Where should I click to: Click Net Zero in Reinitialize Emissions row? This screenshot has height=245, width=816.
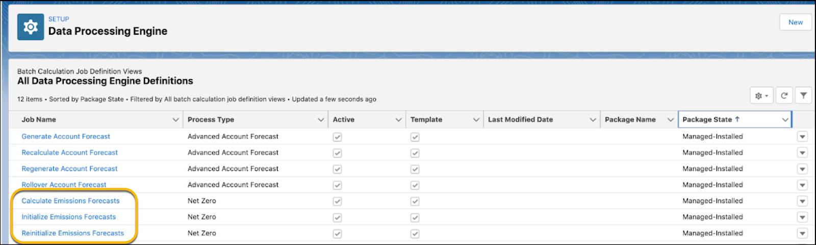pyautogui.click(x=201, y=233)
